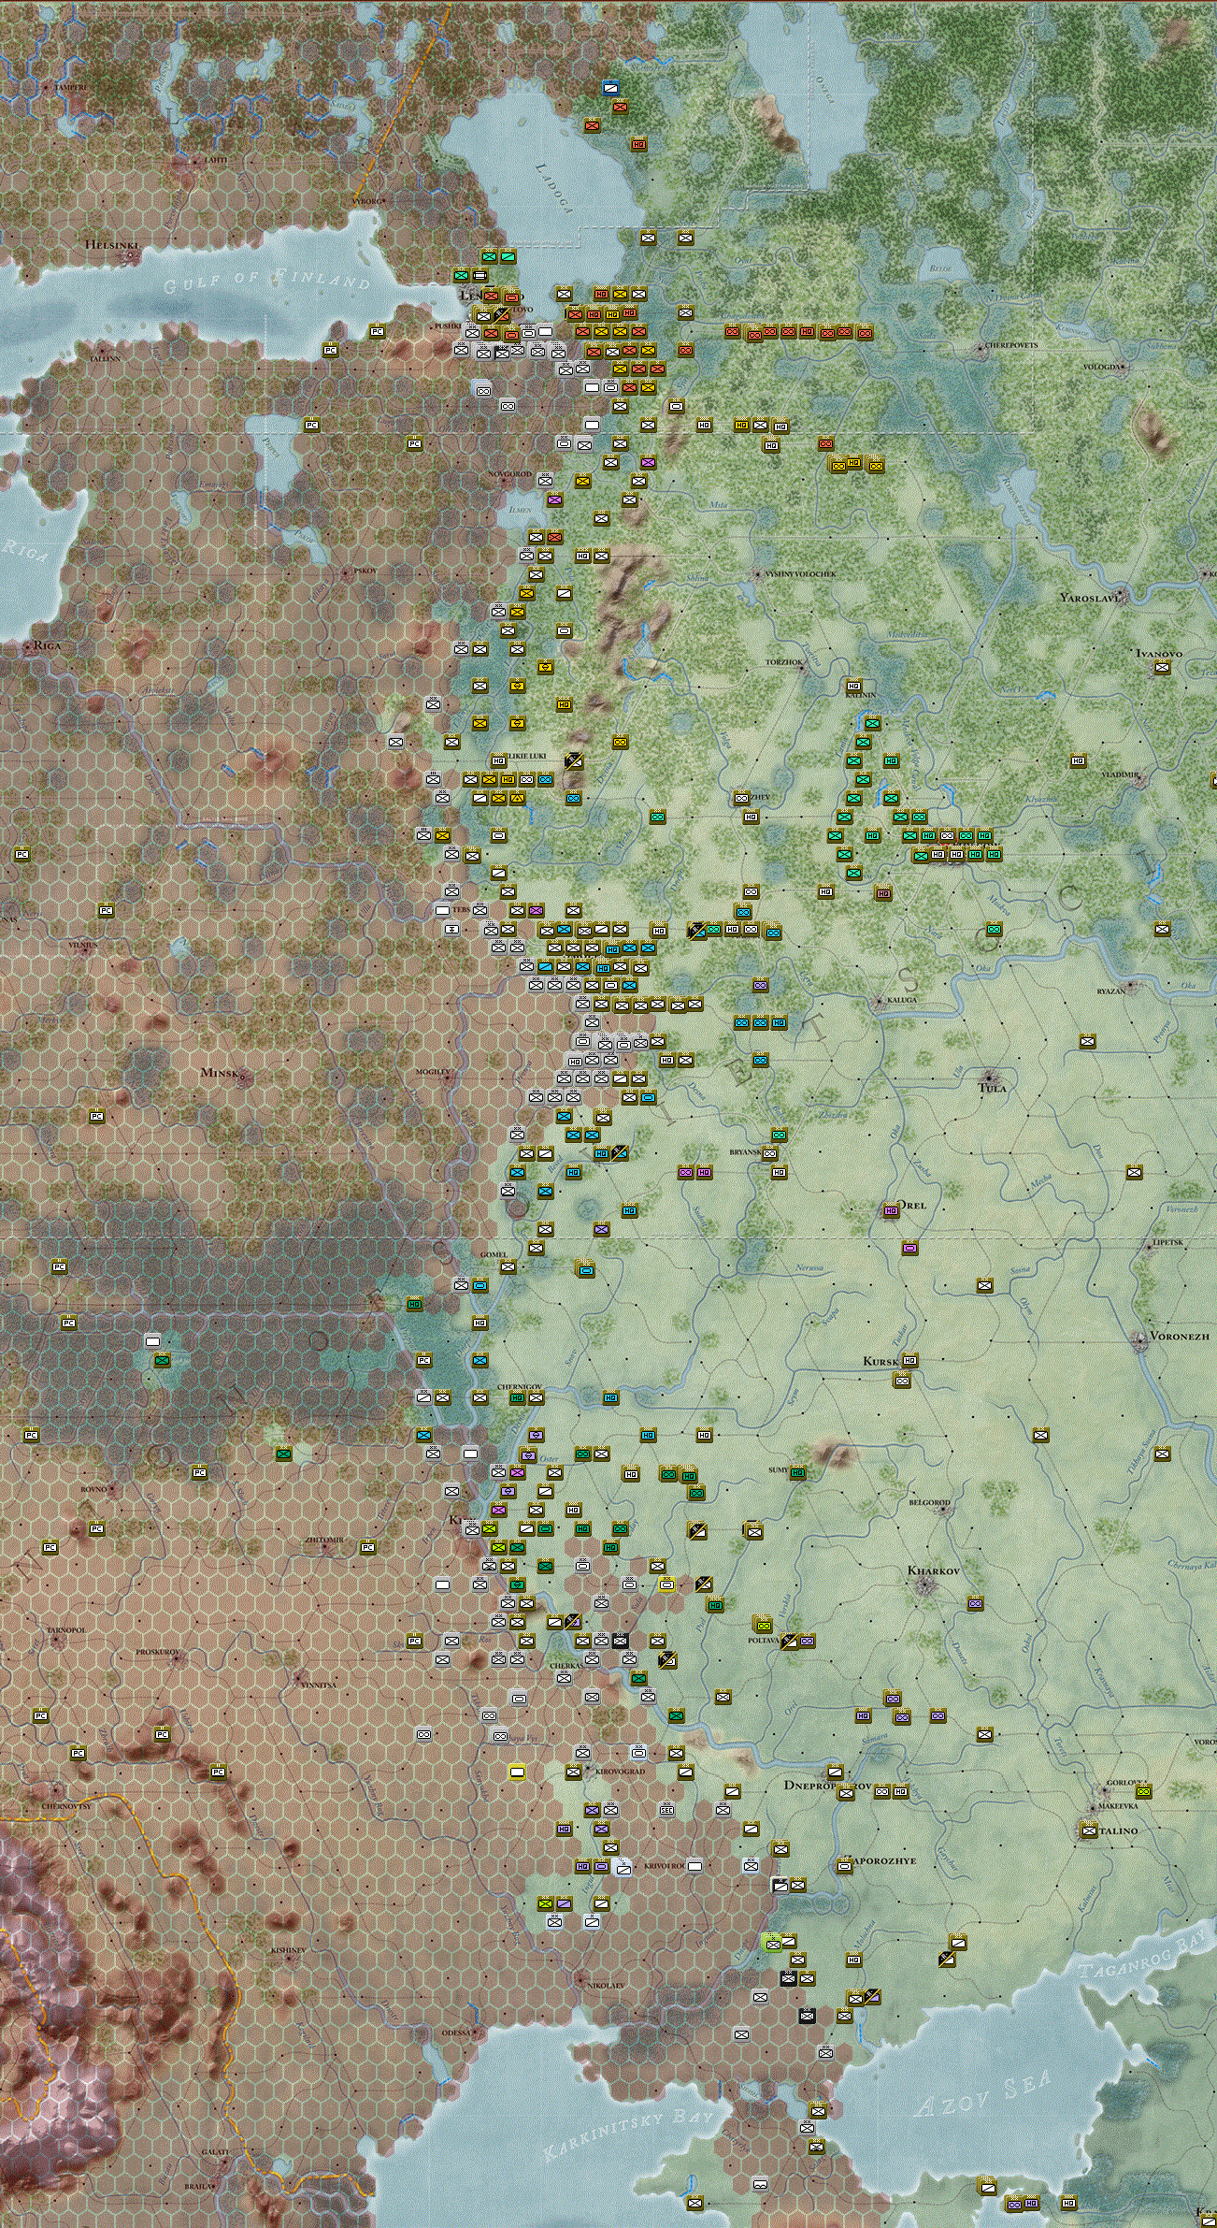Click the Tula city label

[x=993, y=1088]
